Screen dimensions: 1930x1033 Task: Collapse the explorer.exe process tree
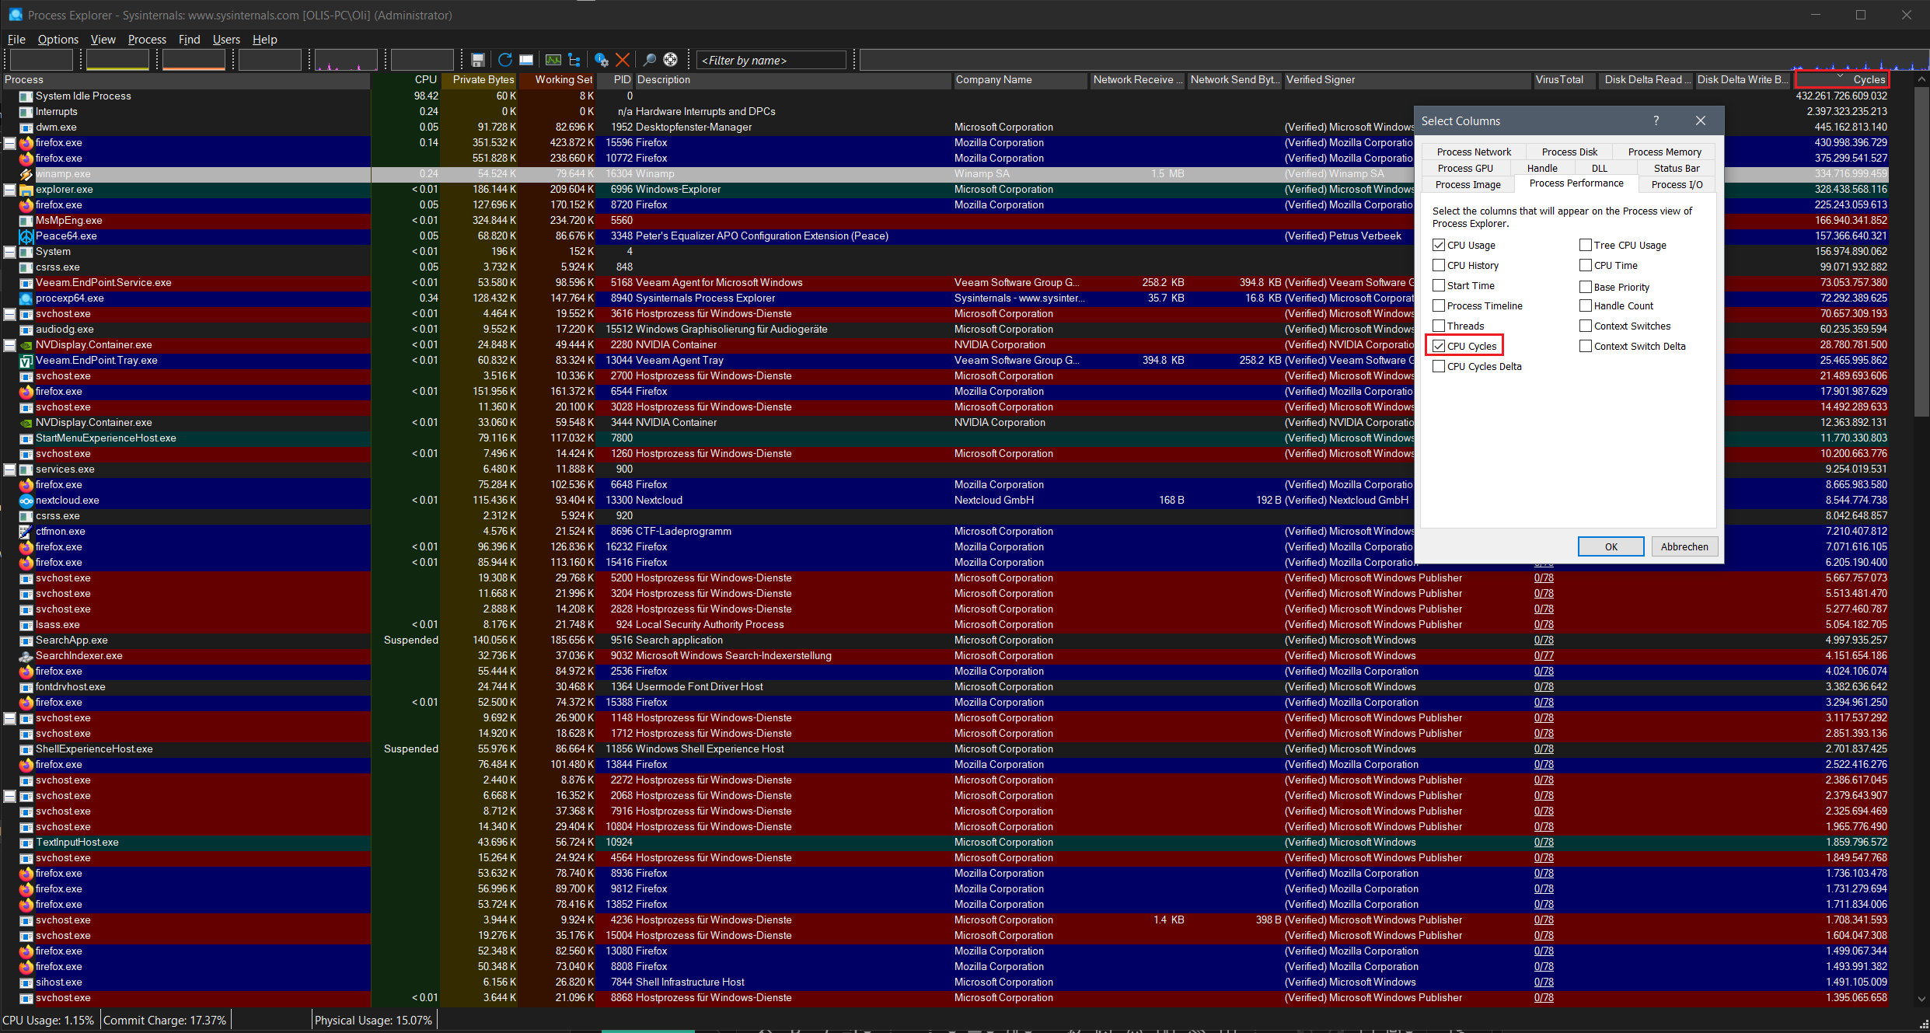point(9,190)
